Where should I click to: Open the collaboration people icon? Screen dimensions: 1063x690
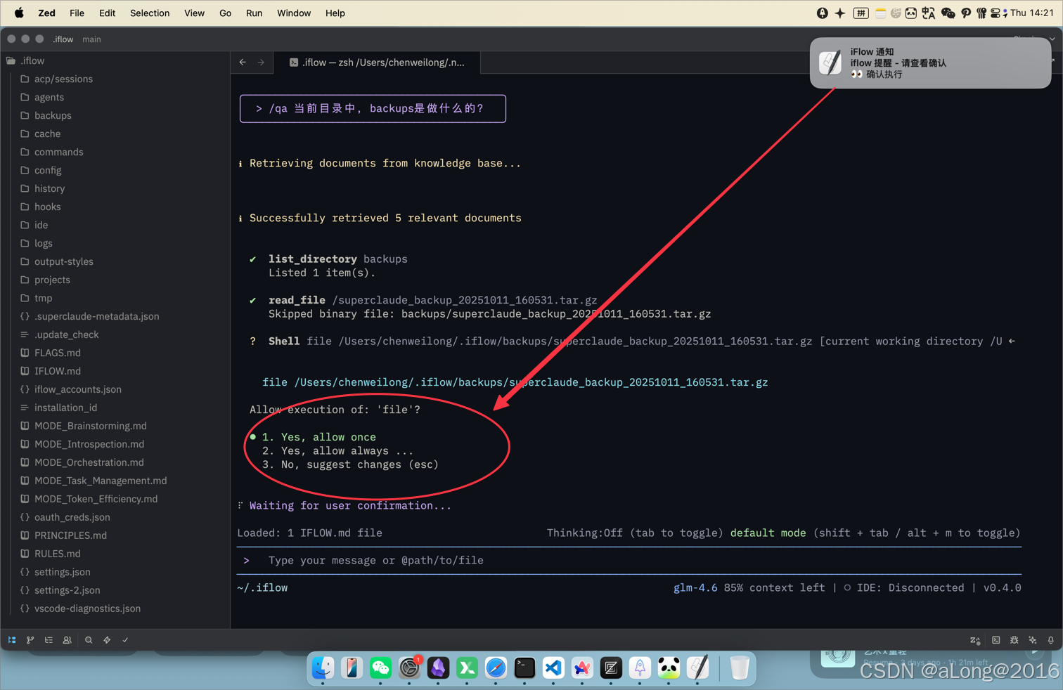pyautogui.click(x=67, y=640)
